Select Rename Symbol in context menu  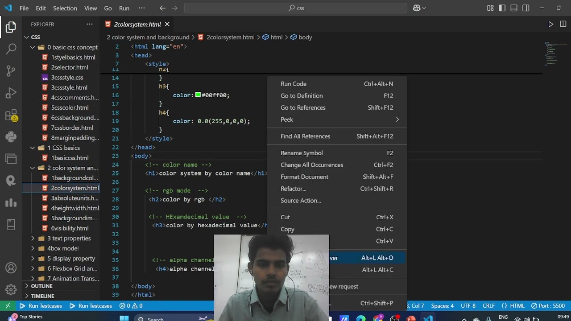(x=337, y=153)
